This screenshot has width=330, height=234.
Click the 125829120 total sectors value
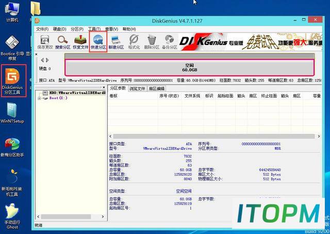pos(183,175)
